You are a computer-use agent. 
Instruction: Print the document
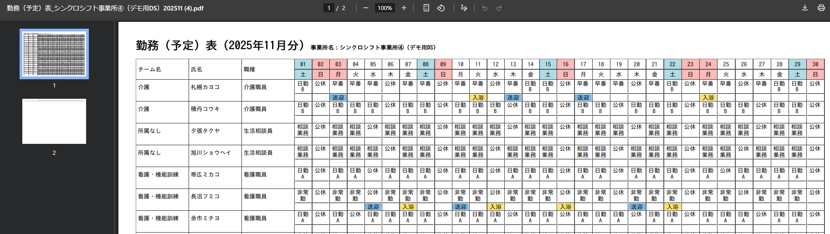[821, 8]
